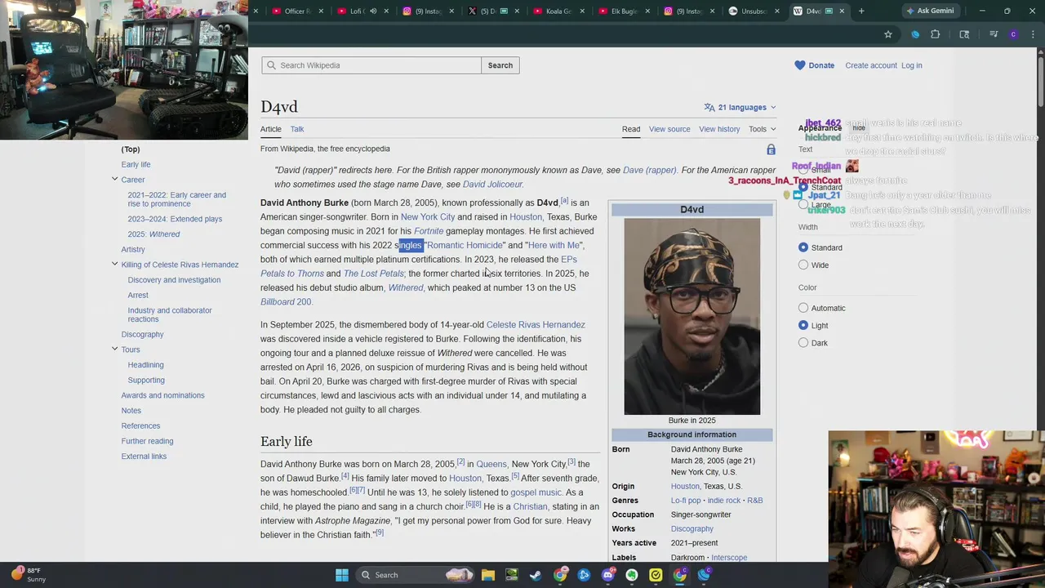Go to Early life in contents
Image resolution: width=1045 pixels, height=588 pixels.
tap(136, 164)
